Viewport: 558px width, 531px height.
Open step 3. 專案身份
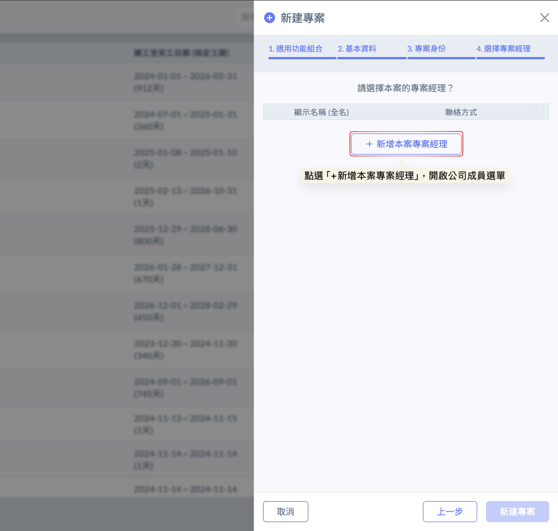pyautogui.click(x=426, y=49)
